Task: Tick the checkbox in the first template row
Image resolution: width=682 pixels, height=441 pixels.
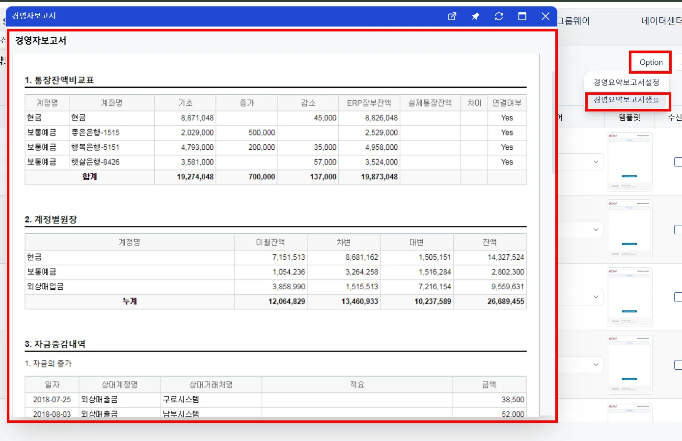Action: (678, 162)
